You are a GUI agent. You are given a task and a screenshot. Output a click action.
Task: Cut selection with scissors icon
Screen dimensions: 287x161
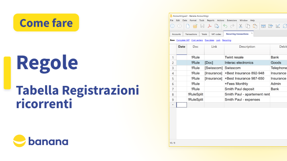coord(240,26)
